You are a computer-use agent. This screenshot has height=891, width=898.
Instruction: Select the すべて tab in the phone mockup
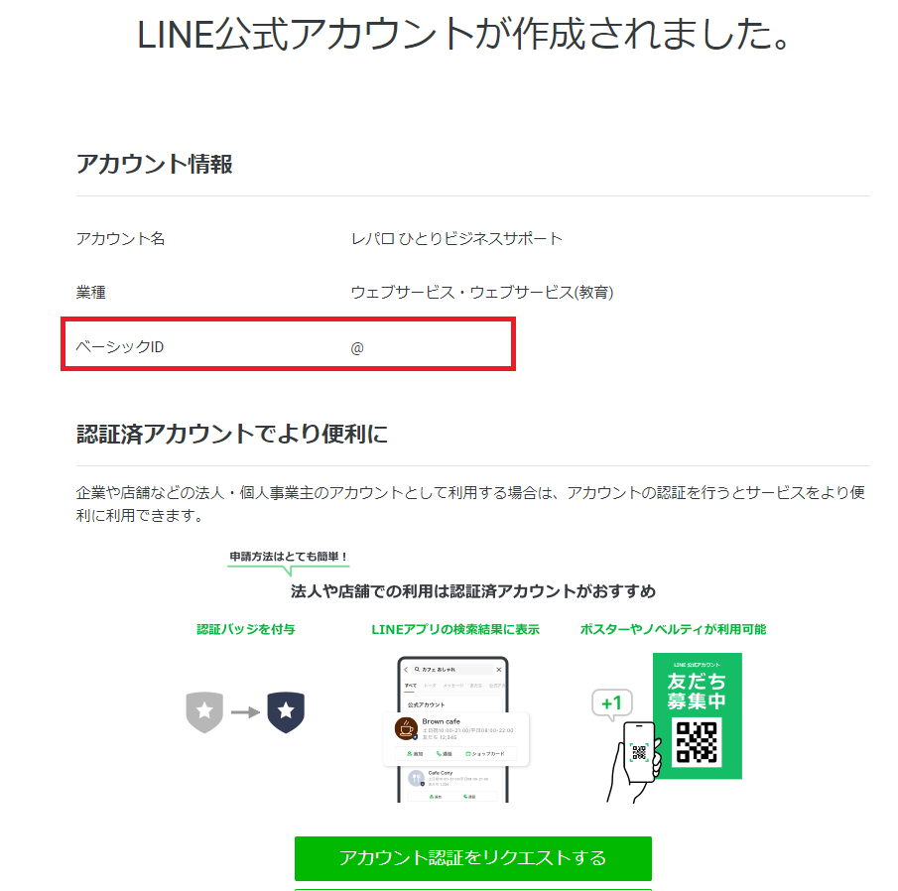[x=411, y=686]
